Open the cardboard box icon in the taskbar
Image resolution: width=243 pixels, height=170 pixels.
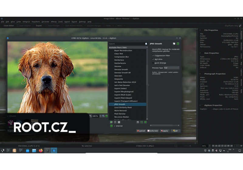pos(14,150)
